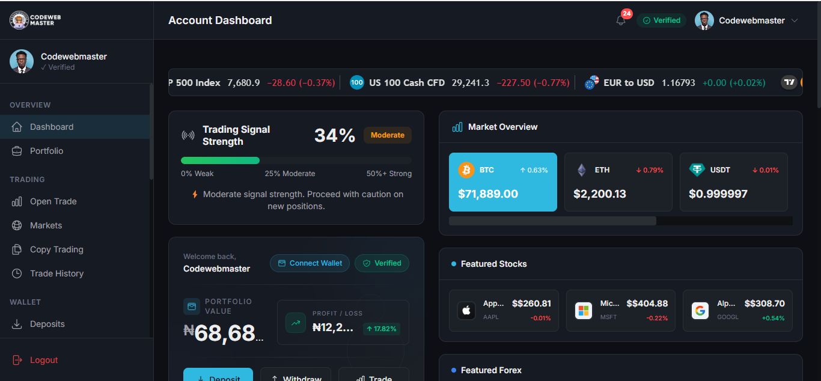Click the Ethereum diamond icon
The width and height of the screenshot is (821, 381).
581,170
